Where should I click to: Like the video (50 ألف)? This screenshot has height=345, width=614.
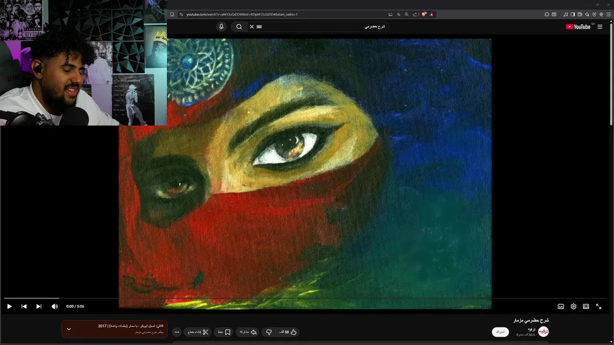[x=288, y=332]
